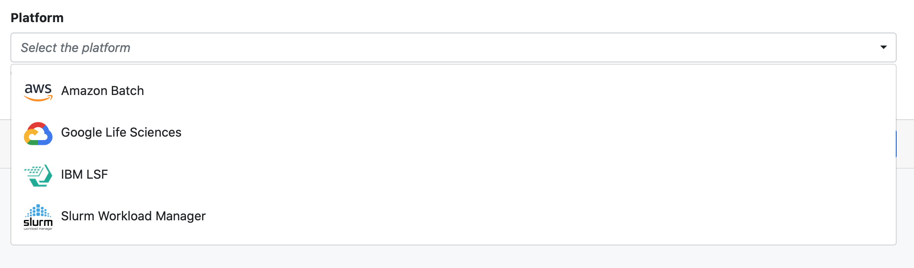Collapse the list using the caret arrow
This screenshot has height=268, width=914.
pyautogui.click(x=883, y=47)
